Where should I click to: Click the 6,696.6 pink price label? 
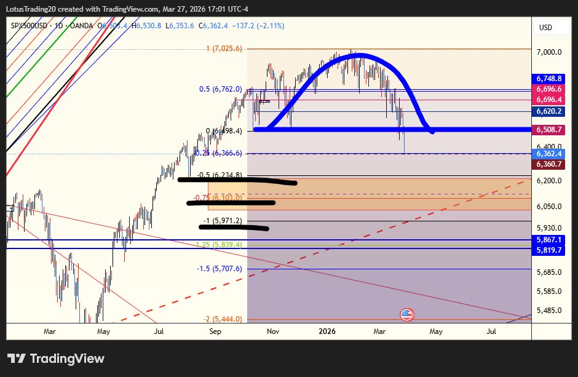pyautogui.click(x=549, y=89)
